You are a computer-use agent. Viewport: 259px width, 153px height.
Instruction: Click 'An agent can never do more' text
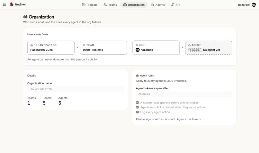[x=63, y=60]
